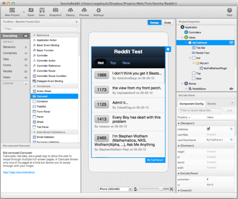Viewport: 238px width, 199px height.
Task: Open the Events tab
Action: point(212,104)
